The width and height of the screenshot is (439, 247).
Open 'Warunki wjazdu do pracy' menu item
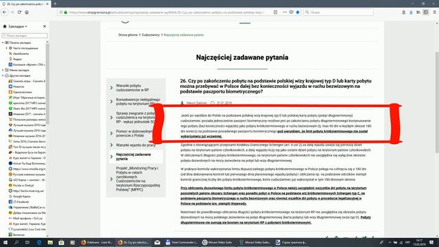136,145
